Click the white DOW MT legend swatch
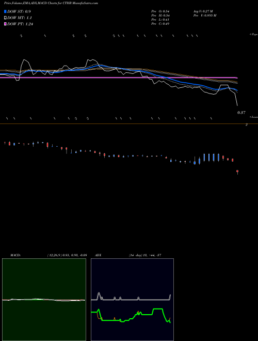This screenshot has width=258, height=341. 5,18
